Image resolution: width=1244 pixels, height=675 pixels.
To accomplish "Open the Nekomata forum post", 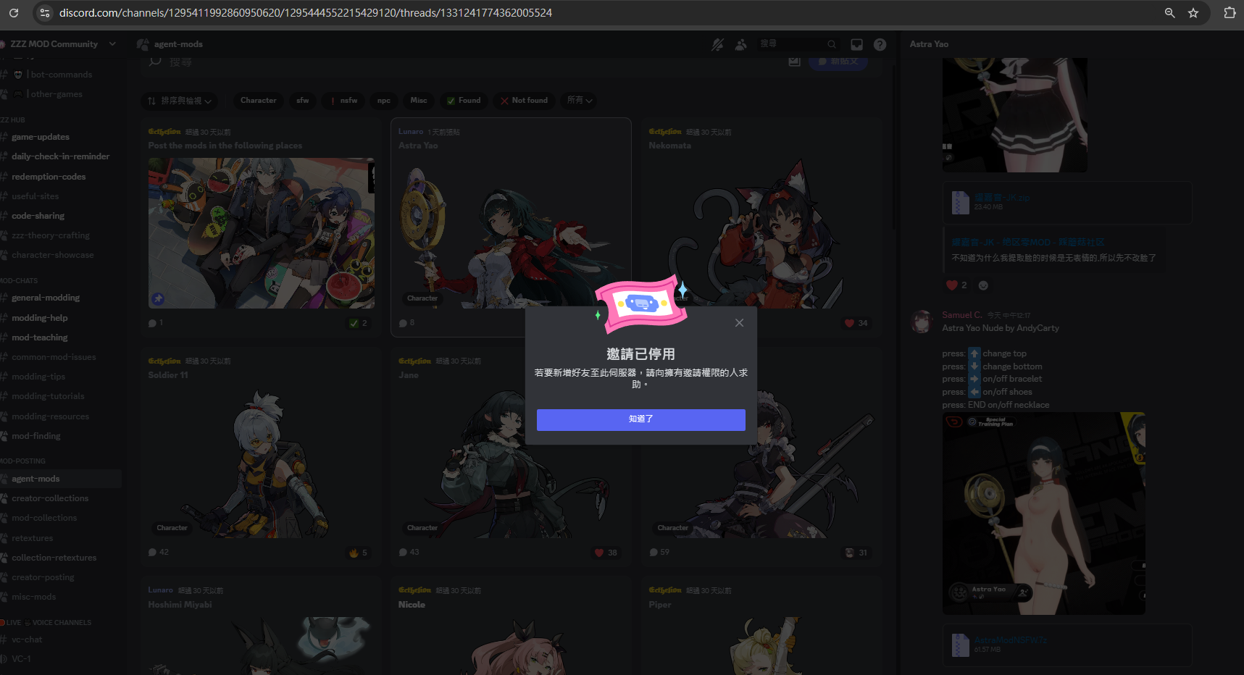I will click(x=761, y=227).
